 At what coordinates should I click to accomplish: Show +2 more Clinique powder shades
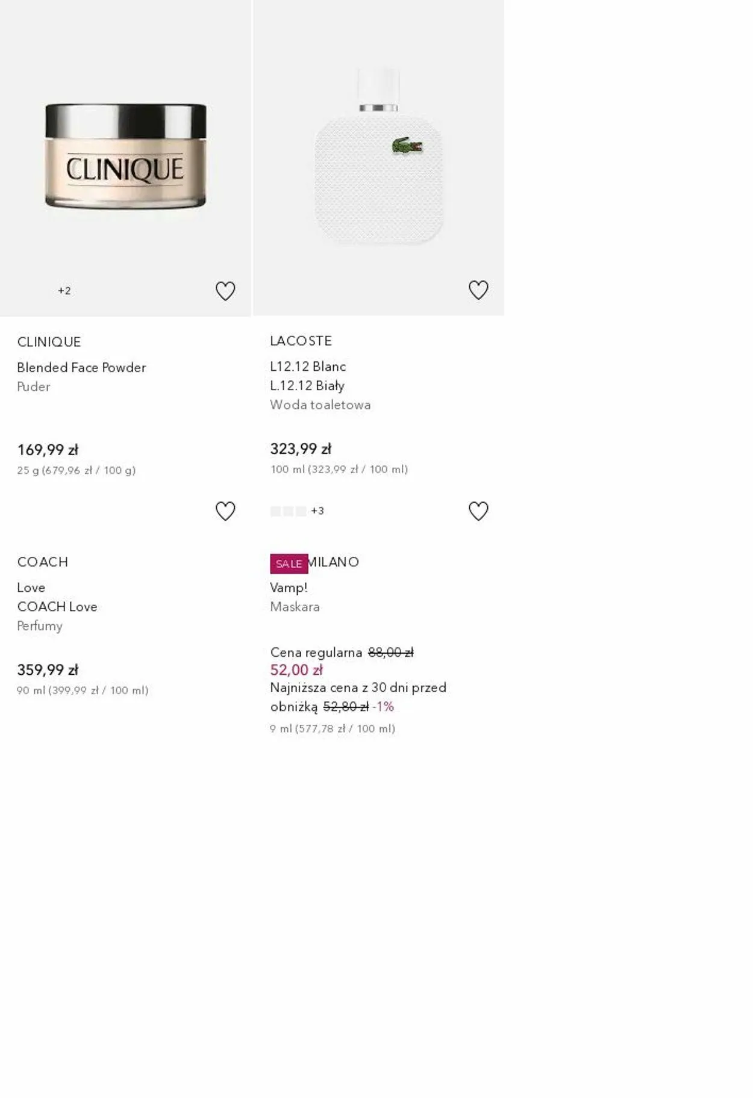click(64, 291)
